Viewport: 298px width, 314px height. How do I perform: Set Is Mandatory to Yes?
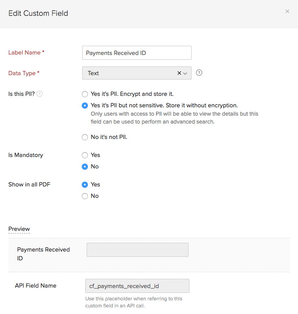[85, 155]
